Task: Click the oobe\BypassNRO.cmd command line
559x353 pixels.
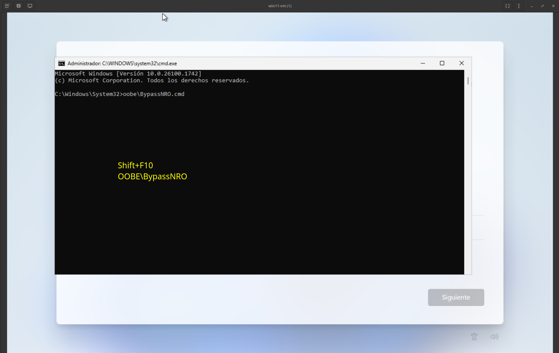Action: [x=154, y=94]
